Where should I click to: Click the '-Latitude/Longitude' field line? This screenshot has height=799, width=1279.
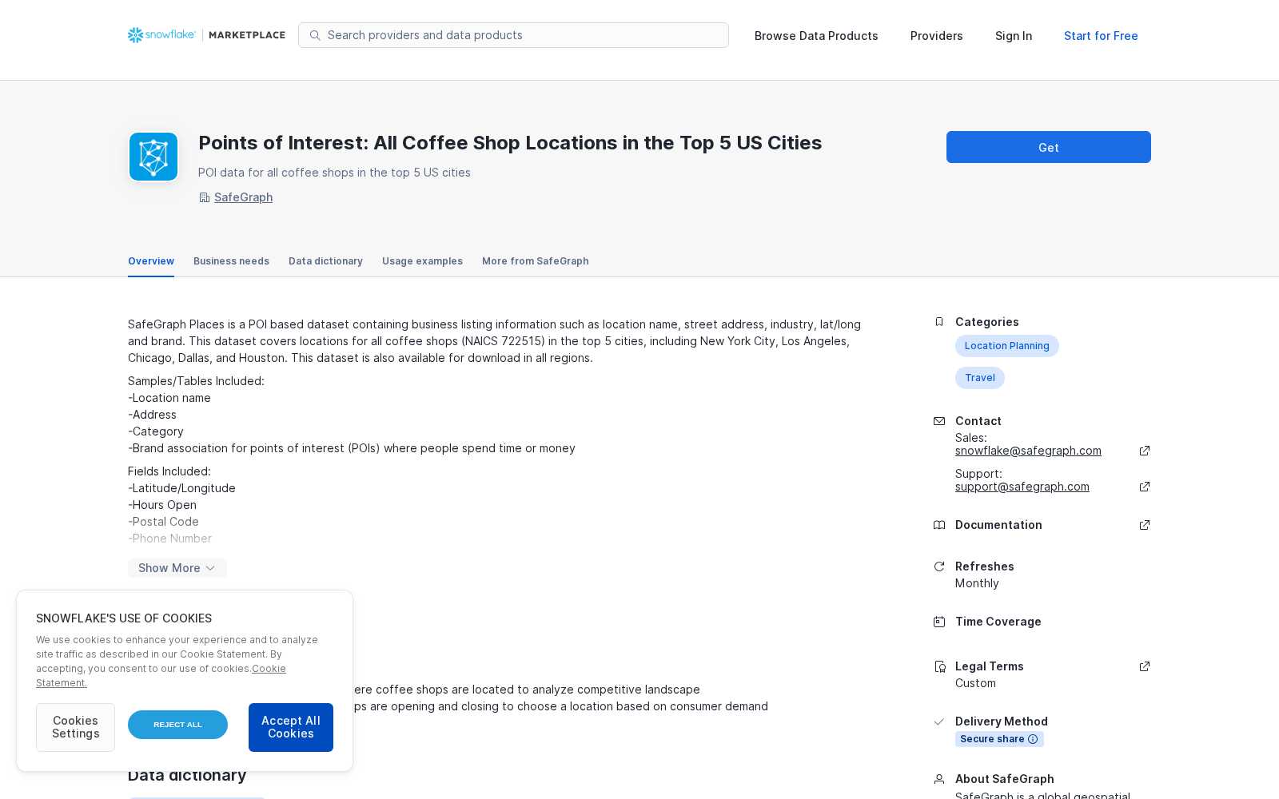tap(181, 488)
